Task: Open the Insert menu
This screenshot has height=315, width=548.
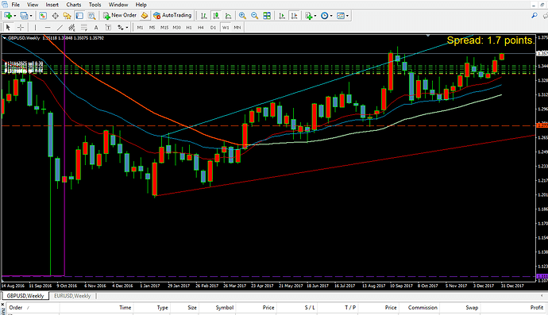Action: [x=52, y=5]
